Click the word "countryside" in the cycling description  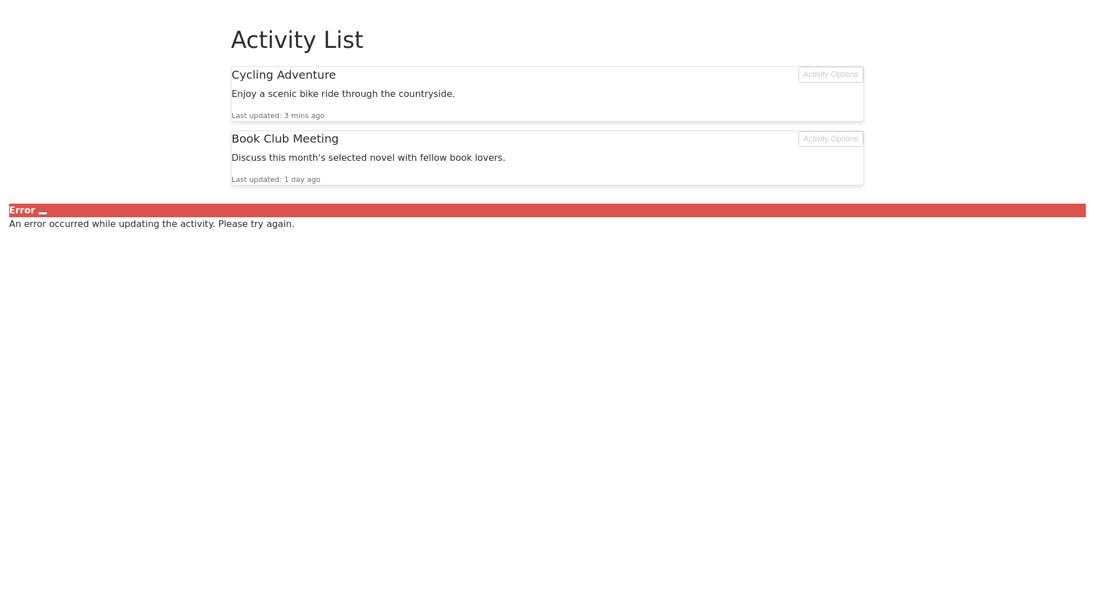point(425,94)
